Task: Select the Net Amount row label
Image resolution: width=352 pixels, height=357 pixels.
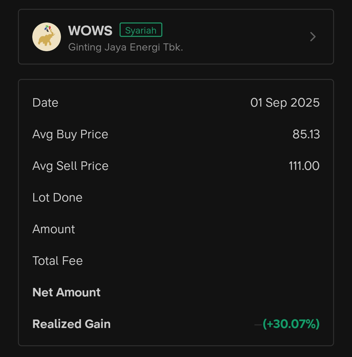Action: click(x=66, y=292)
